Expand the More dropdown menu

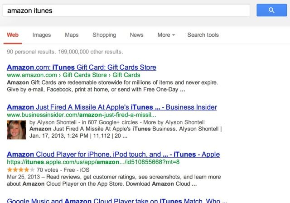(166, 35)
